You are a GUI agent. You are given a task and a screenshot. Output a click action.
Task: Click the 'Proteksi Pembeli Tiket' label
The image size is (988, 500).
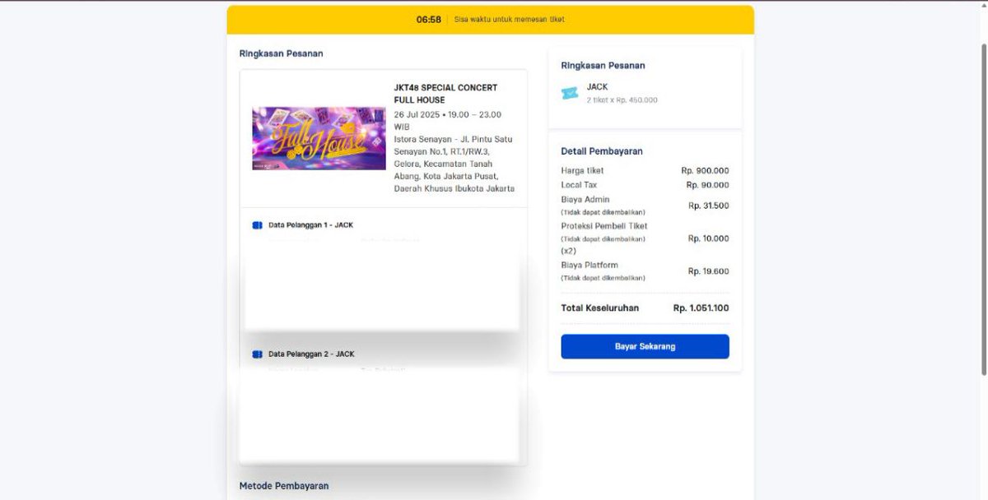tap(604, 226)
